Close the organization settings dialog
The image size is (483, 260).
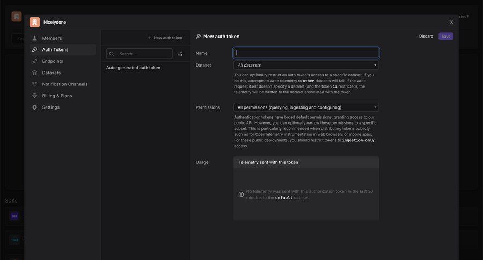tap(451, 22)
